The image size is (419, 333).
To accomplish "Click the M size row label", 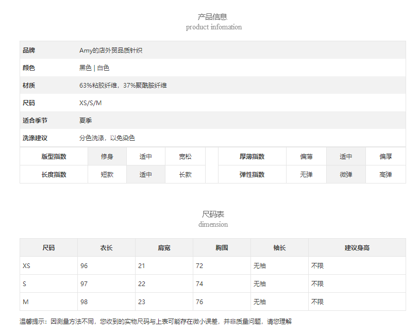I will pos(25,302).
